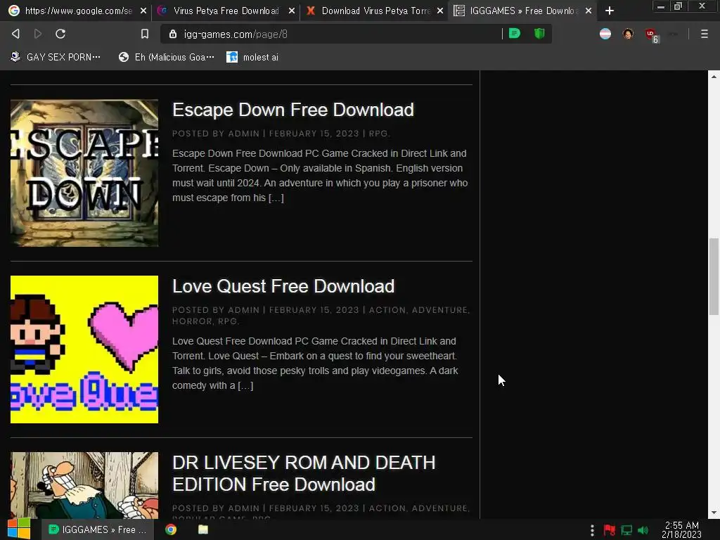Screen dimensions: 720x540
Task: Open the first bookmark in bookmarks bar
Action: click(x=55, y=57)
